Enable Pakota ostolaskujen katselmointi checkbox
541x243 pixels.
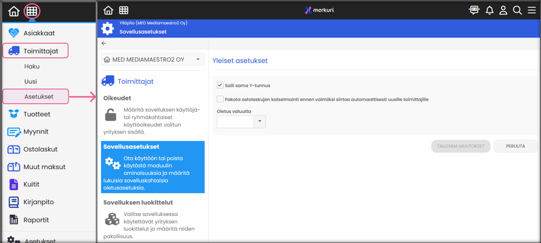pos(220,99)
